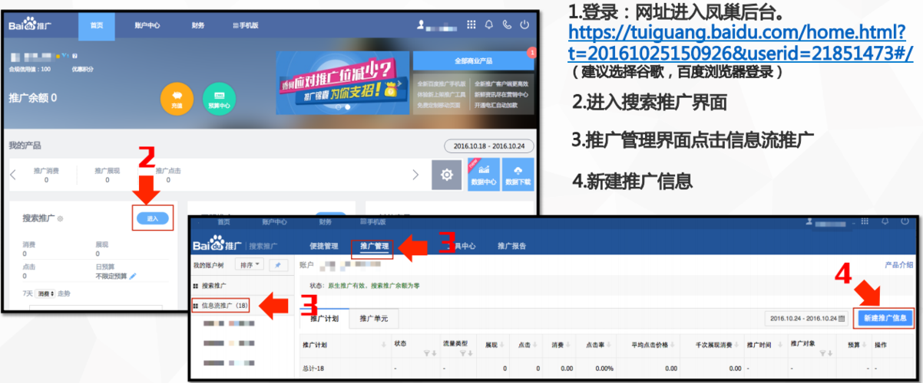Go to next stats with right chevron
Image resolution: width=923 pixels, height=383 pixels.
coord(415,175)
